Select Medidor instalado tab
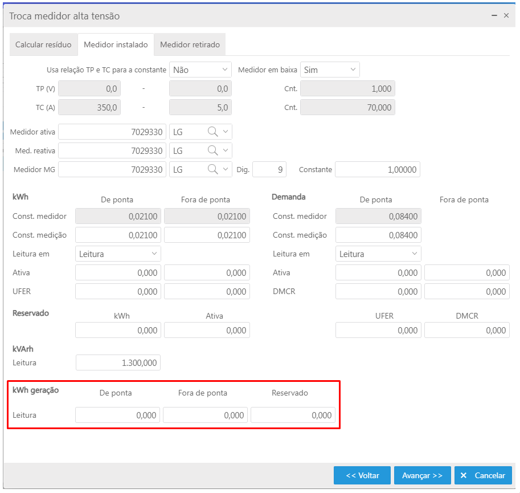This screenshot has height=493, width=520. tap(116, 44)
